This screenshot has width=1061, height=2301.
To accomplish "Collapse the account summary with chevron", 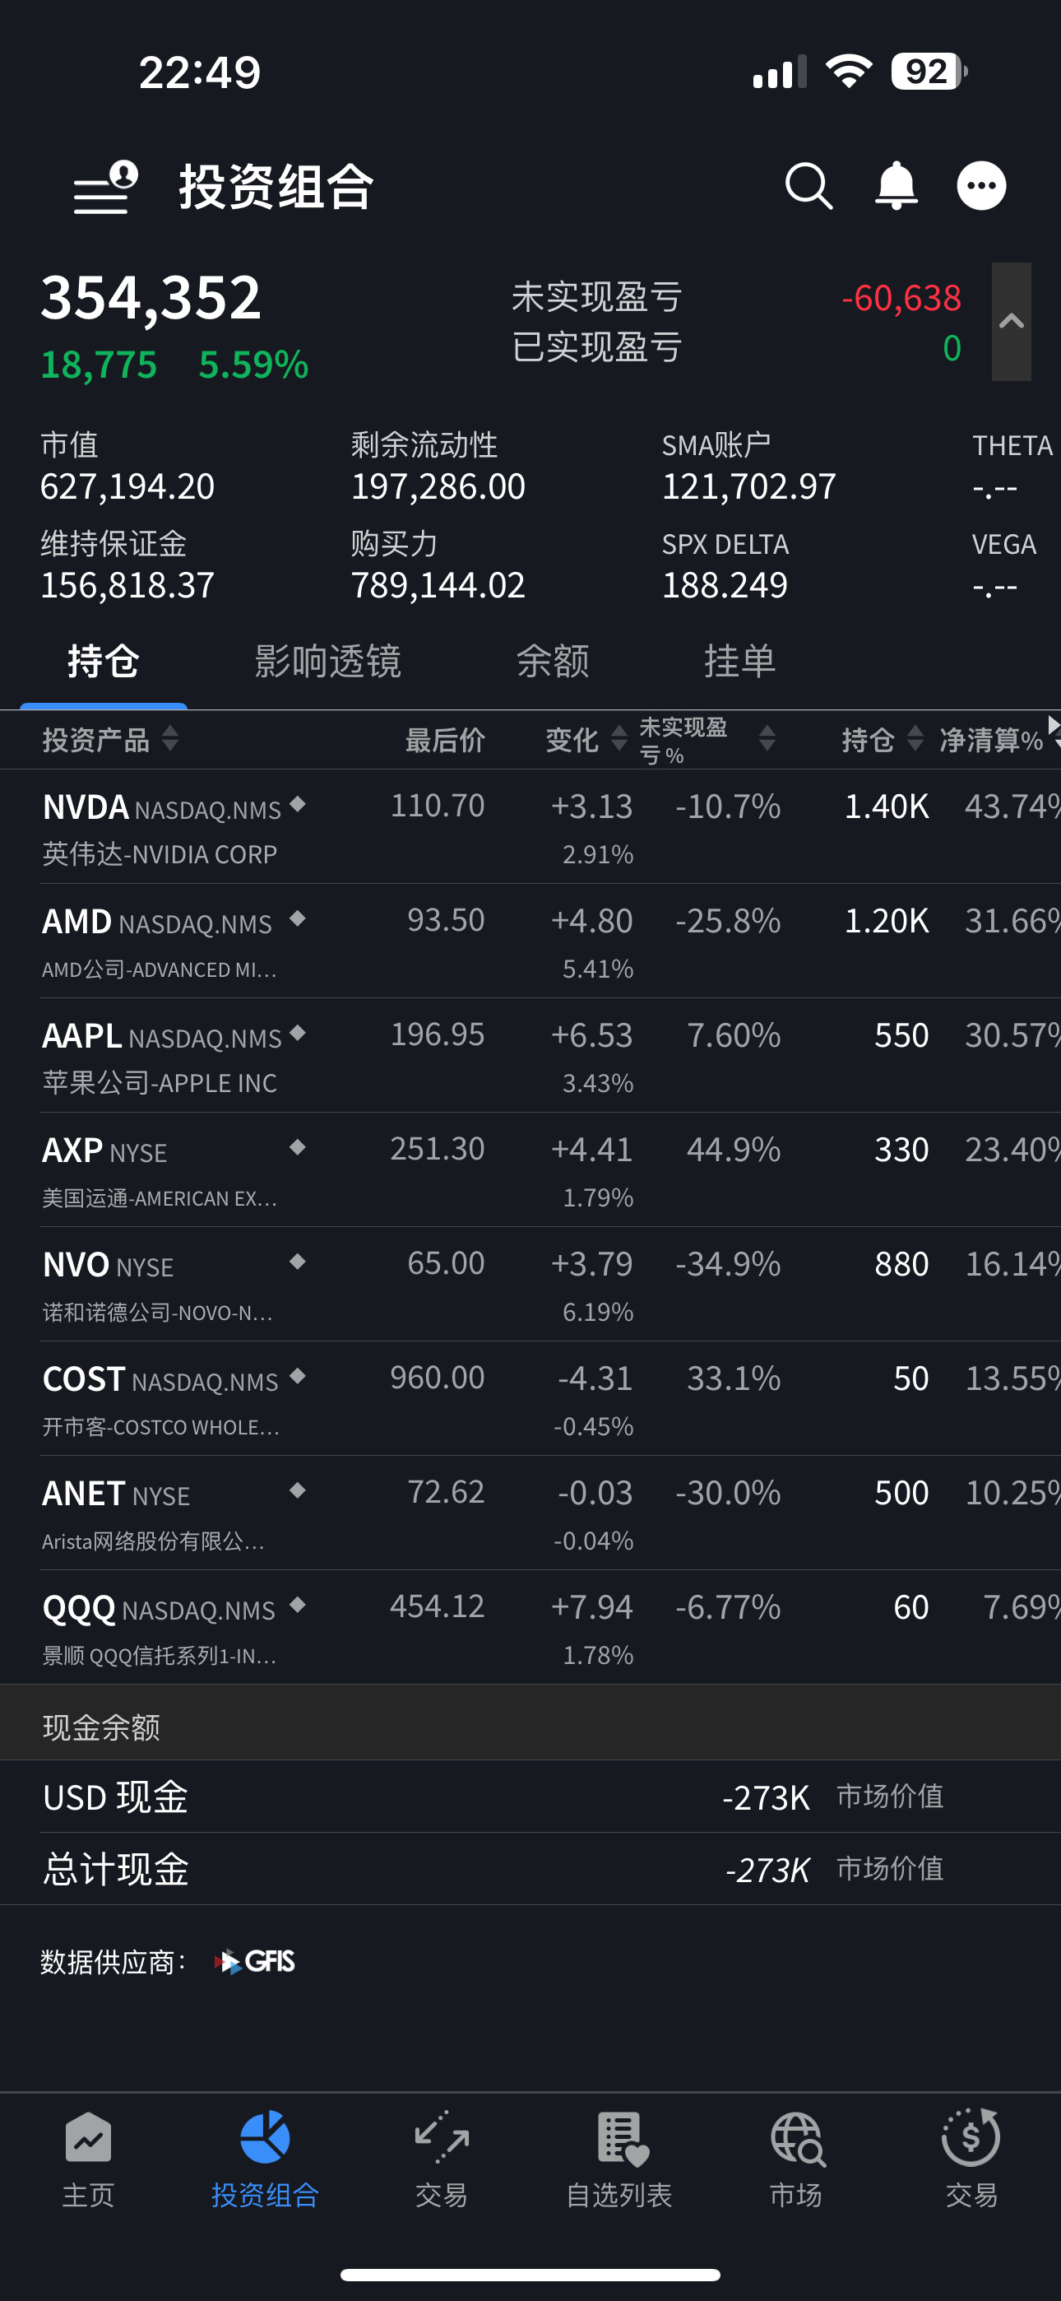I will point(1011,322).
